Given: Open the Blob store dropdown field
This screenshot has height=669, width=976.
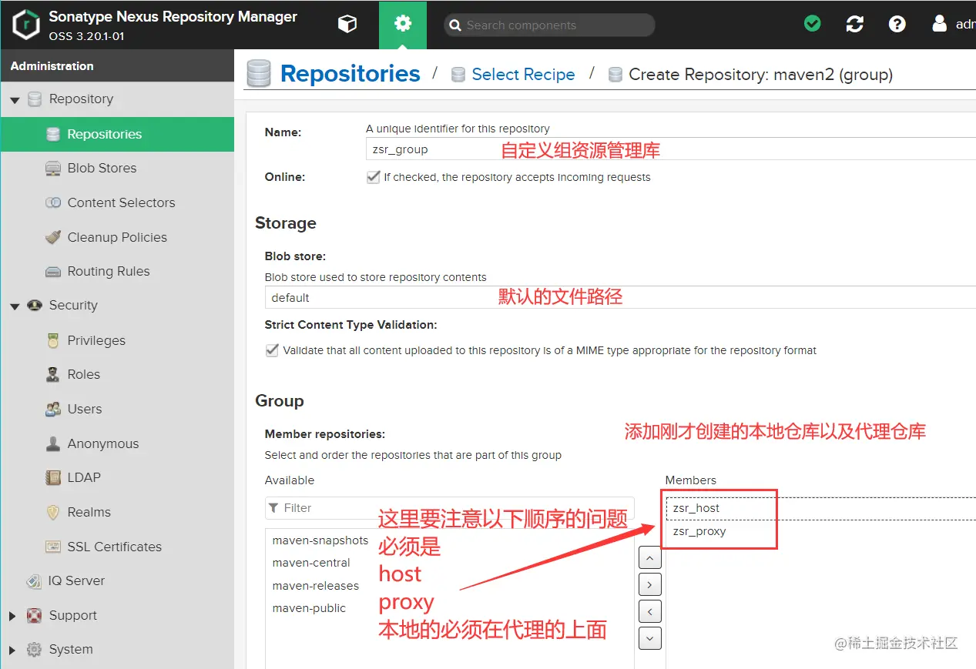Looking at the screenshot, I should tap(620, 298).
